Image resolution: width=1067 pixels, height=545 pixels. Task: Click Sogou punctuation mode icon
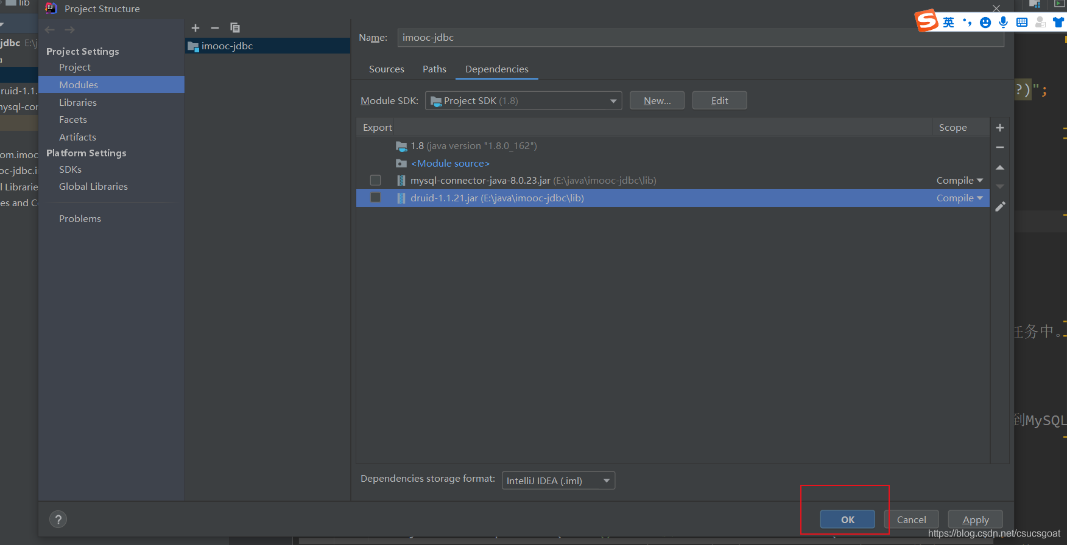tap(967, 23)
